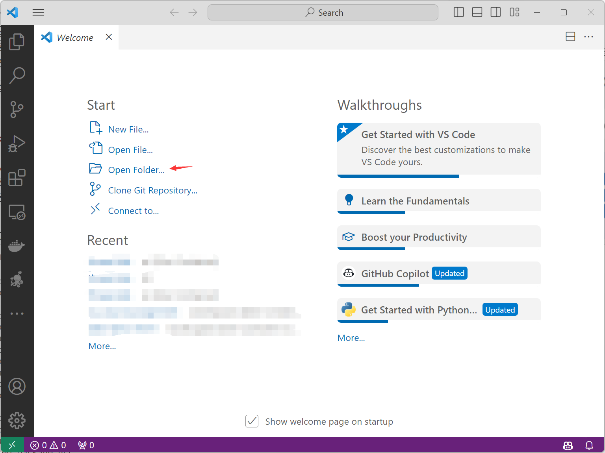605x453 pixels.
Task: Click Open File link
Action: point(130,150)
